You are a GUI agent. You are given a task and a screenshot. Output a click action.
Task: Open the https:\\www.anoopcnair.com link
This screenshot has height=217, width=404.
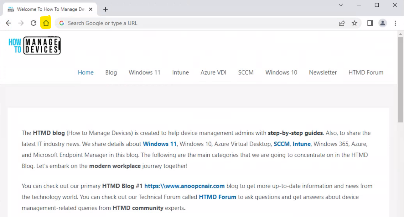pyautogui.click(x=184, y=186)
